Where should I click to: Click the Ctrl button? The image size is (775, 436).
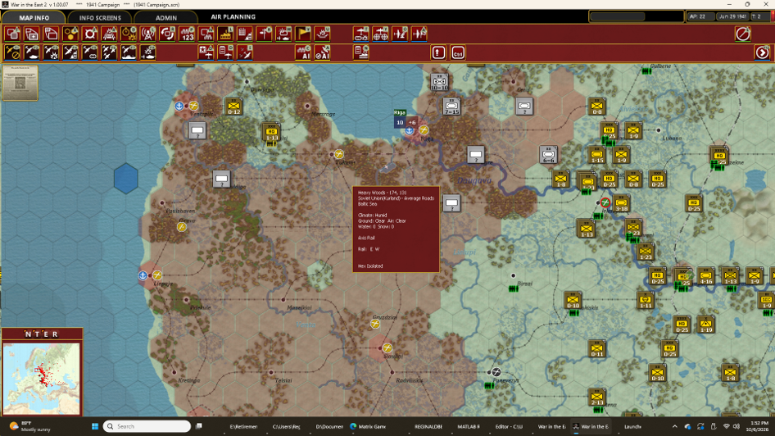tap(458, 52)
